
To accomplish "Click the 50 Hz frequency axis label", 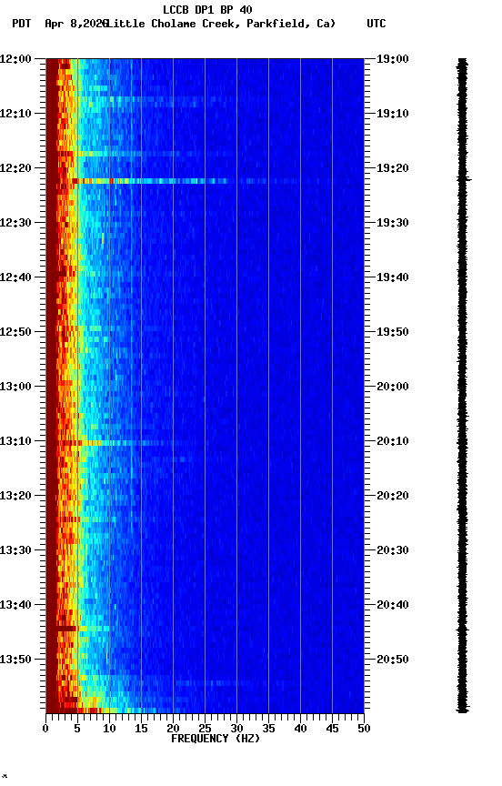I will pos(365,729).
